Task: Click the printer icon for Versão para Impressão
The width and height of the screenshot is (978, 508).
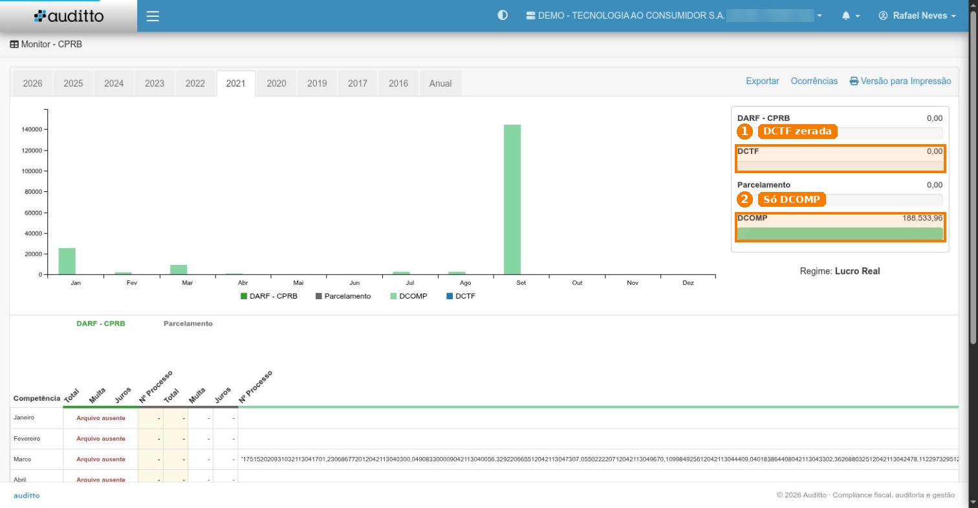Action: click(854, 81)
